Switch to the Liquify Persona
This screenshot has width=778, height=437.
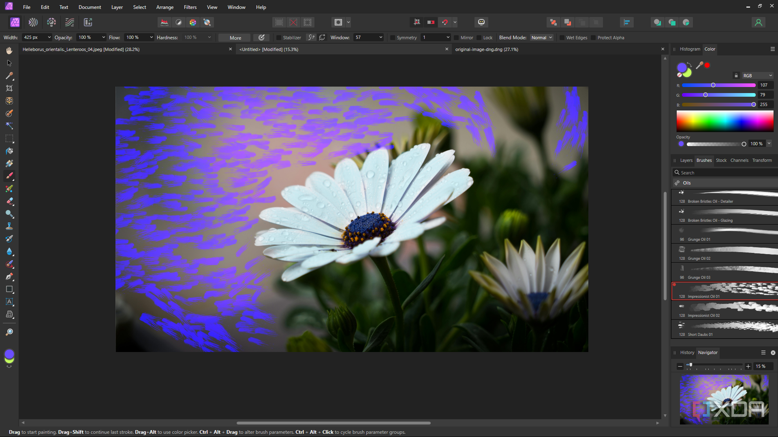pos(33,22)
